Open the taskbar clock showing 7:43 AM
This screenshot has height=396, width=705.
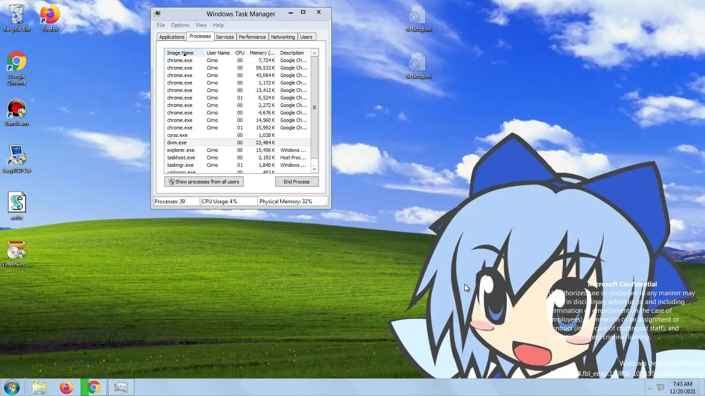pyautogui.click(x=682, y=388)
